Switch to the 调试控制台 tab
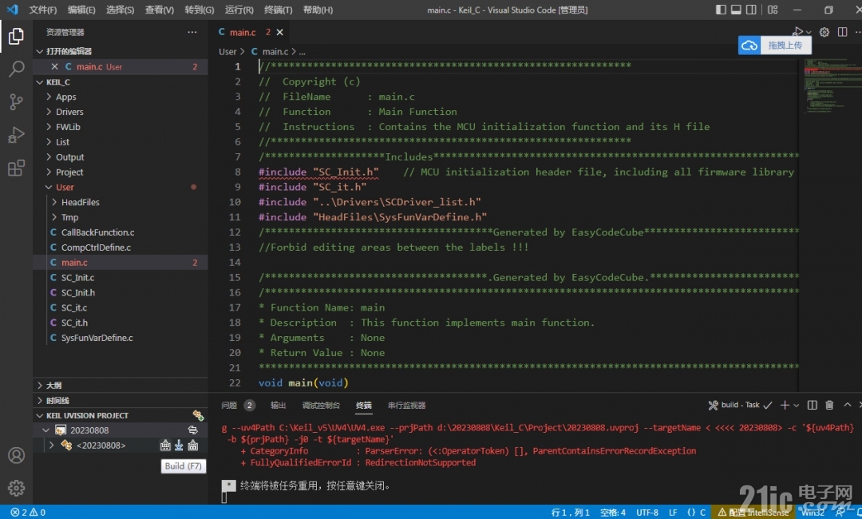The height and width of the screenshot is (519, 862). pyautogui.click(x=321, y=405)
